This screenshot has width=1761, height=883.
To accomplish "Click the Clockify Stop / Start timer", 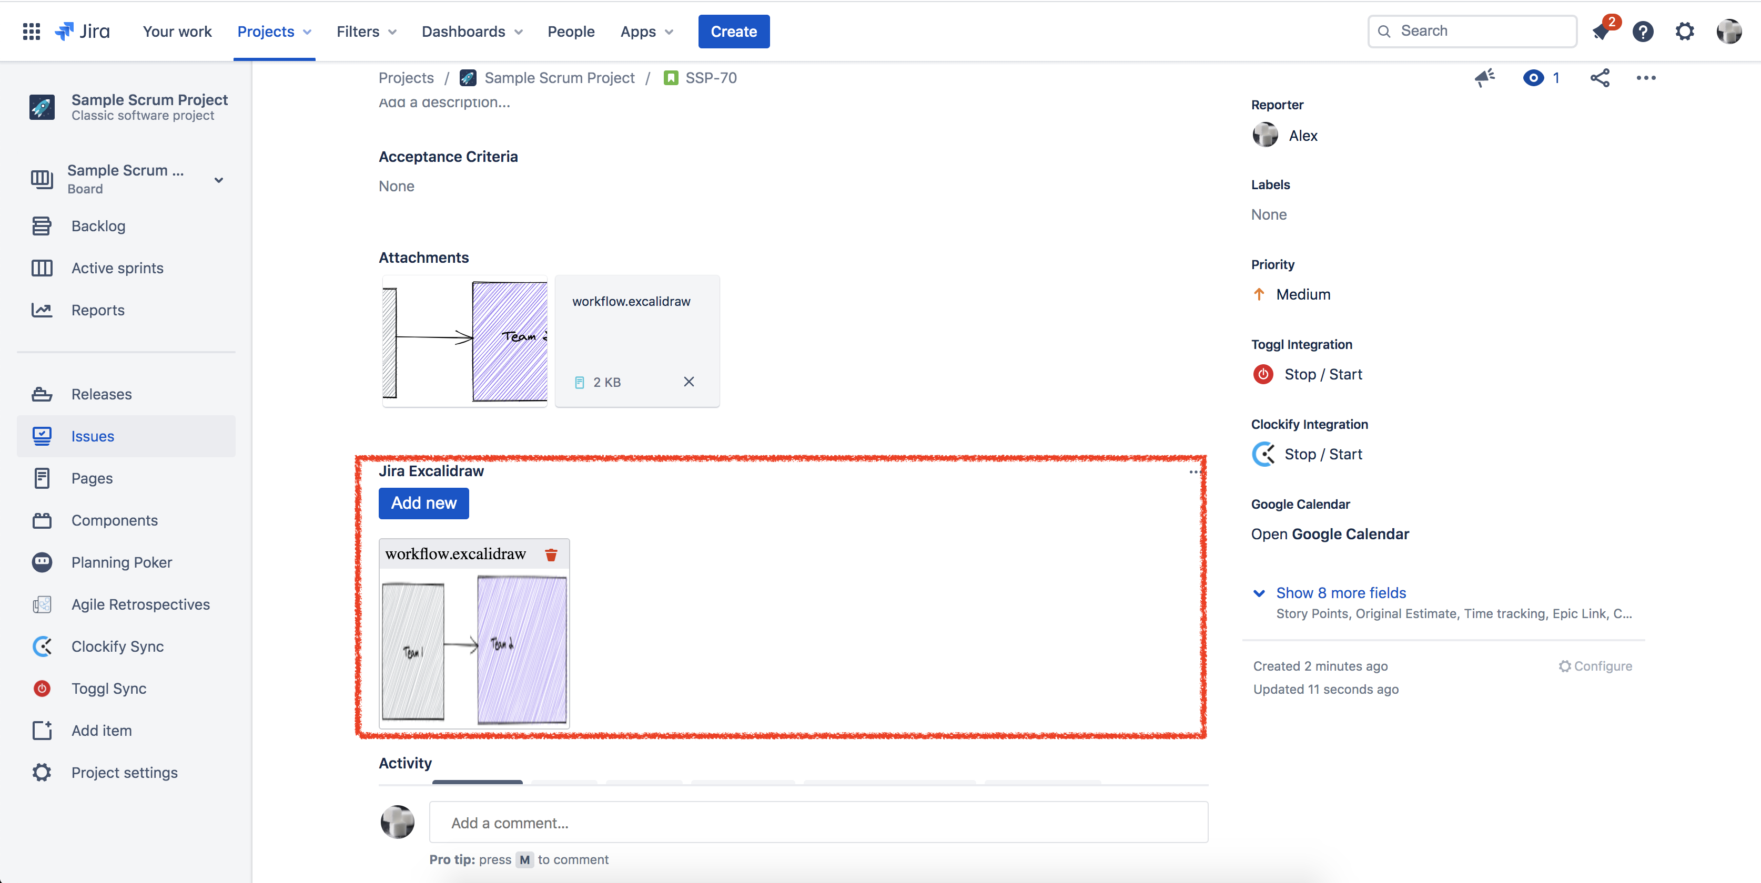I will point(1322,454).
